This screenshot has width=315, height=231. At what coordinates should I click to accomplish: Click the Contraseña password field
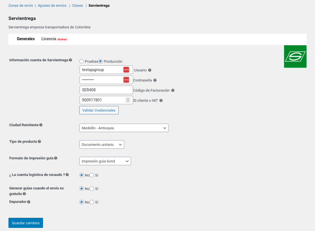(x=106, y=80)
